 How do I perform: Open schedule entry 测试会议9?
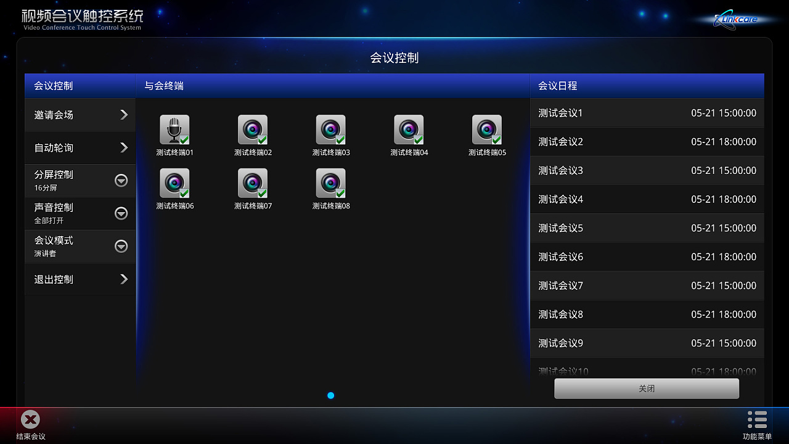[647, 343]
